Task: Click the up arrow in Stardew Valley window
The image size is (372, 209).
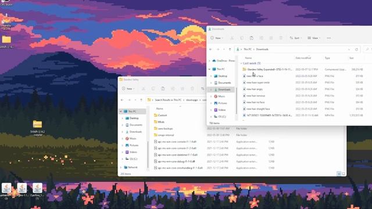Action: point(141,100)
